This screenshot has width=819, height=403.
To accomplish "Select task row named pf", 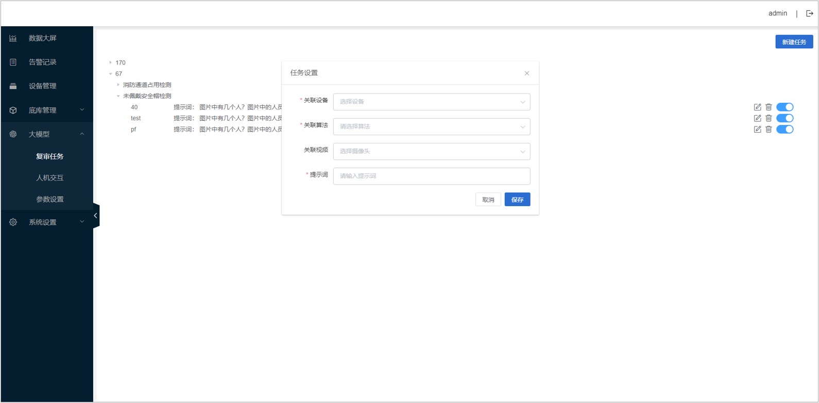I will click(x=133, y=130).
